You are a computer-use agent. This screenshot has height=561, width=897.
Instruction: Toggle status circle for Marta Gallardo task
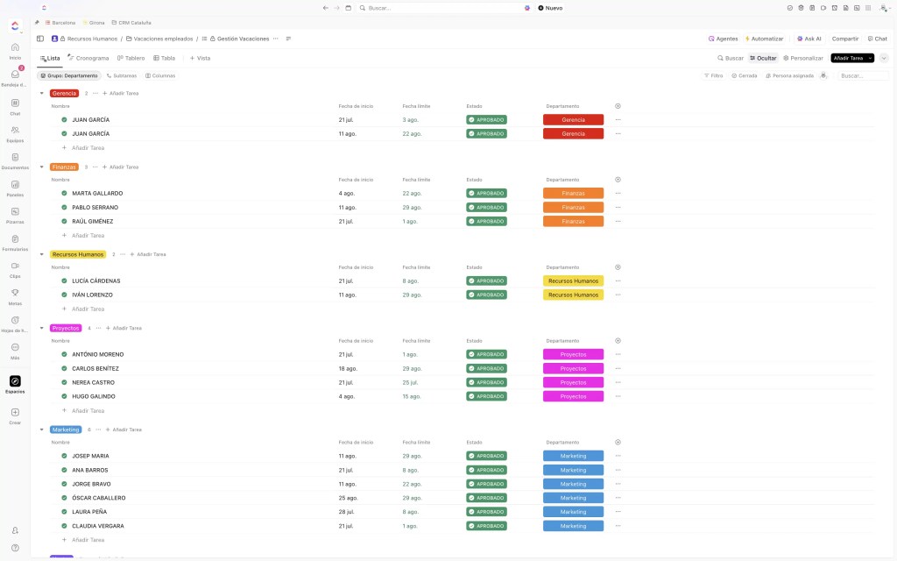pos(64,193)
